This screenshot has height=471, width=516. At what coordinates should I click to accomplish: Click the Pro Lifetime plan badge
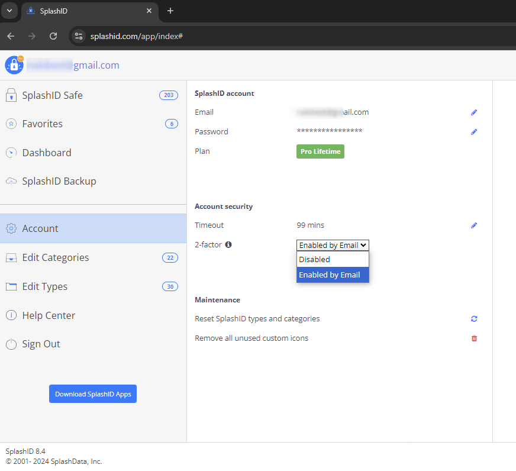tap(320, 151)
